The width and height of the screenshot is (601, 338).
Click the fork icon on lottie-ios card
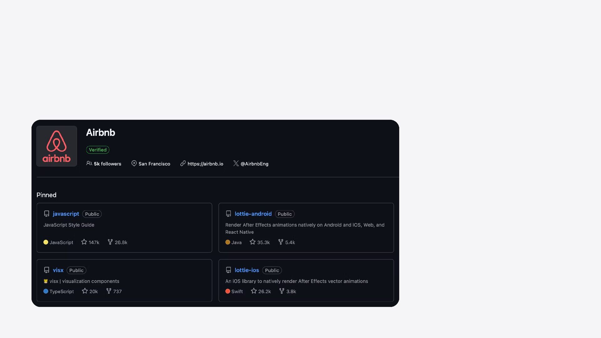coord(282,291)
